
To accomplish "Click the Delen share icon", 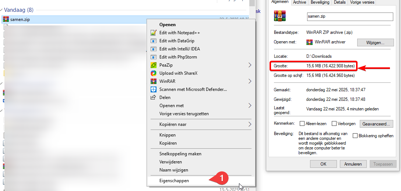I will coord(154,98).
